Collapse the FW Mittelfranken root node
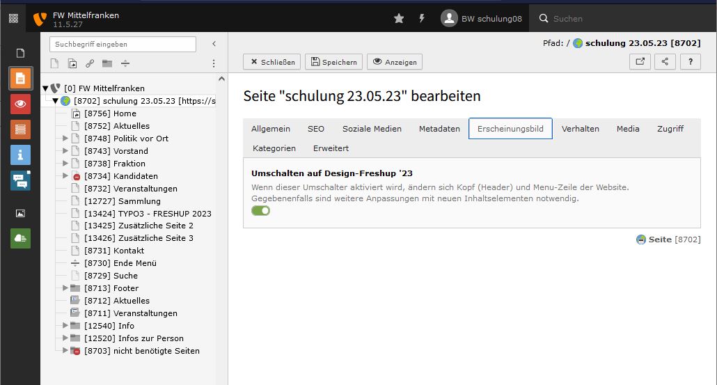The image size is (717, 385). [45, 88]
